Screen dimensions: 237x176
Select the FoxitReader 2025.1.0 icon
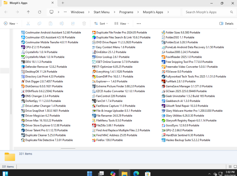pyautogui.click(x=163, y=57)
